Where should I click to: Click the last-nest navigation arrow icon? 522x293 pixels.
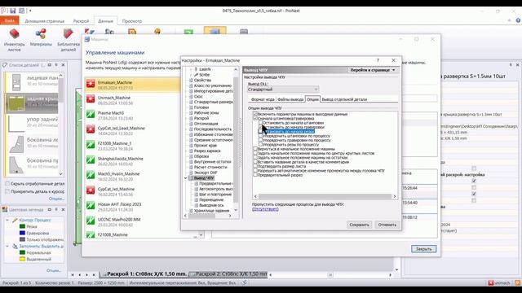point(94,275)
